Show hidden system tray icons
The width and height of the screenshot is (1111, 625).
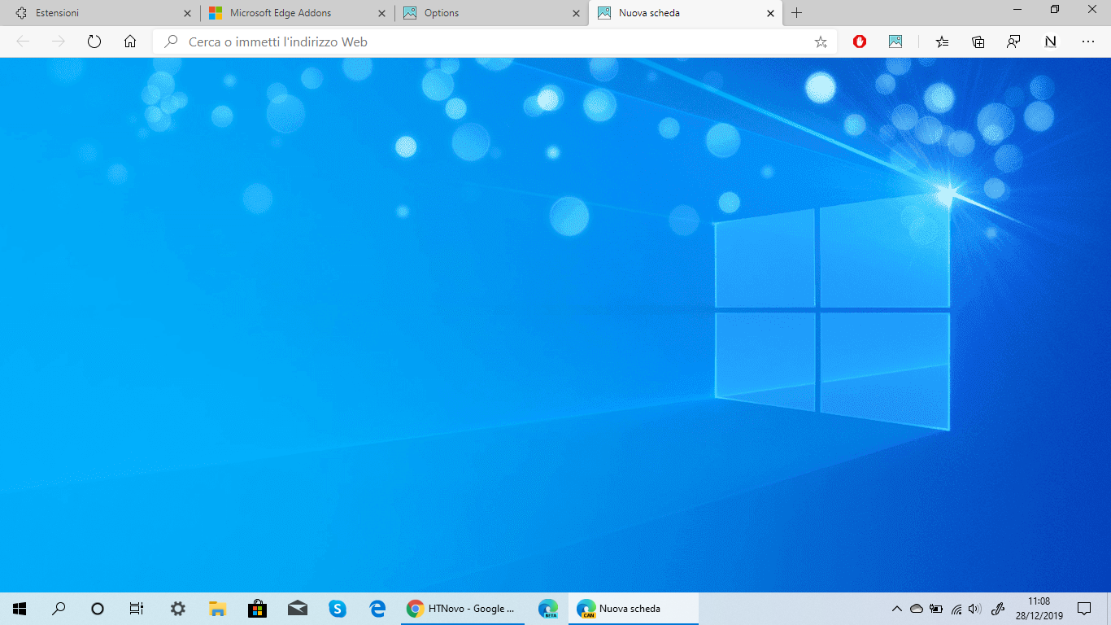point(897,609)
